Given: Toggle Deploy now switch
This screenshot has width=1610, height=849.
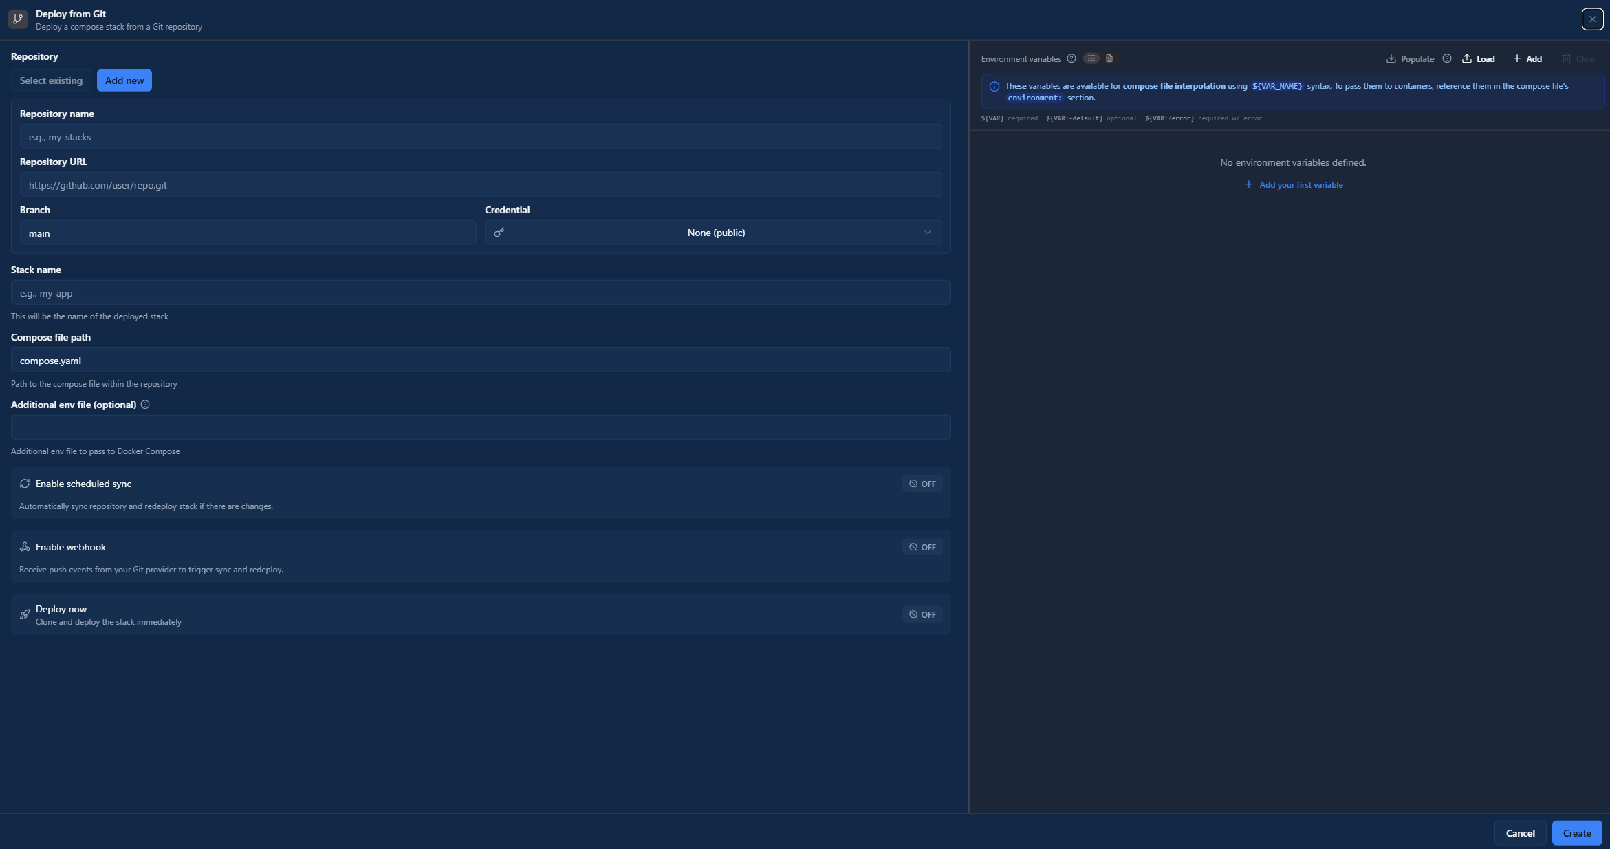Looking at the screenshot, I should click(x=922, y=614).
